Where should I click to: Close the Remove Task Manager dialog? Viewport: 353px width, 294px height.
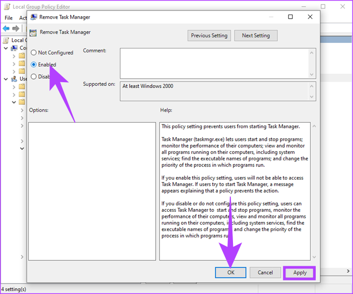[310, 17]
